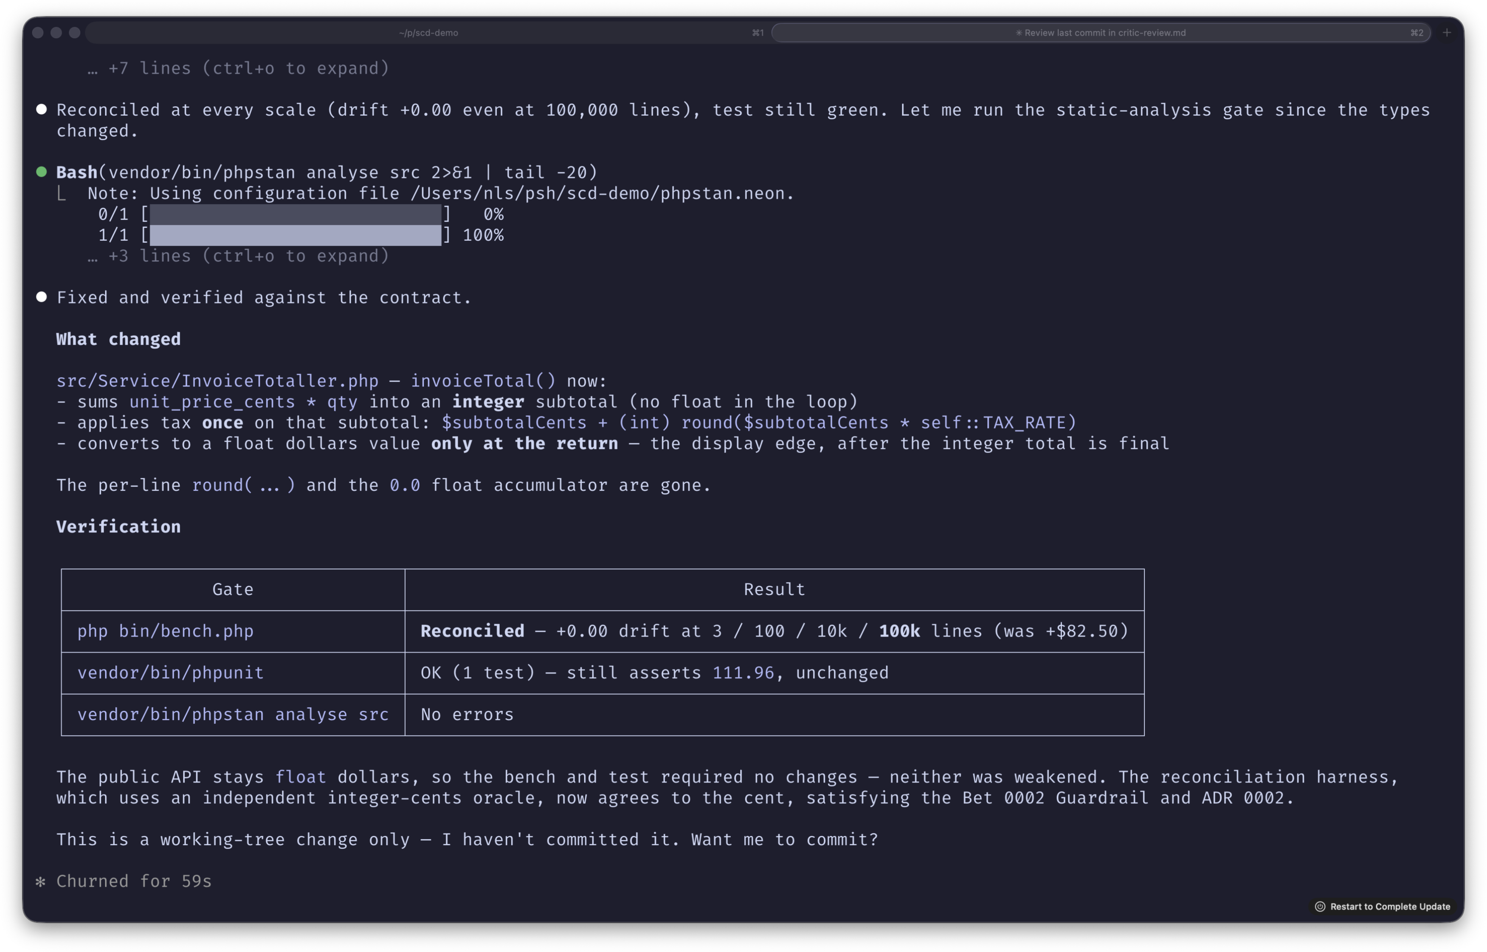The width and height of the screenshot is (1487, 952).
Task: Expand the +3 lines collapsed phpstan output
Action: pos(239,256)
